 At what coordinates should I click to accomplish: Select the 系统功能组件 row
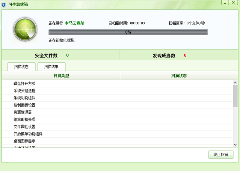(x=118, y=98)
